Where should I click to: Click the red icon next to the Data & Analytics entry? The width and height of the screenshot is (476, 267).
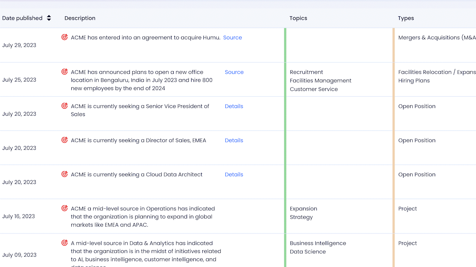point(64,243)
